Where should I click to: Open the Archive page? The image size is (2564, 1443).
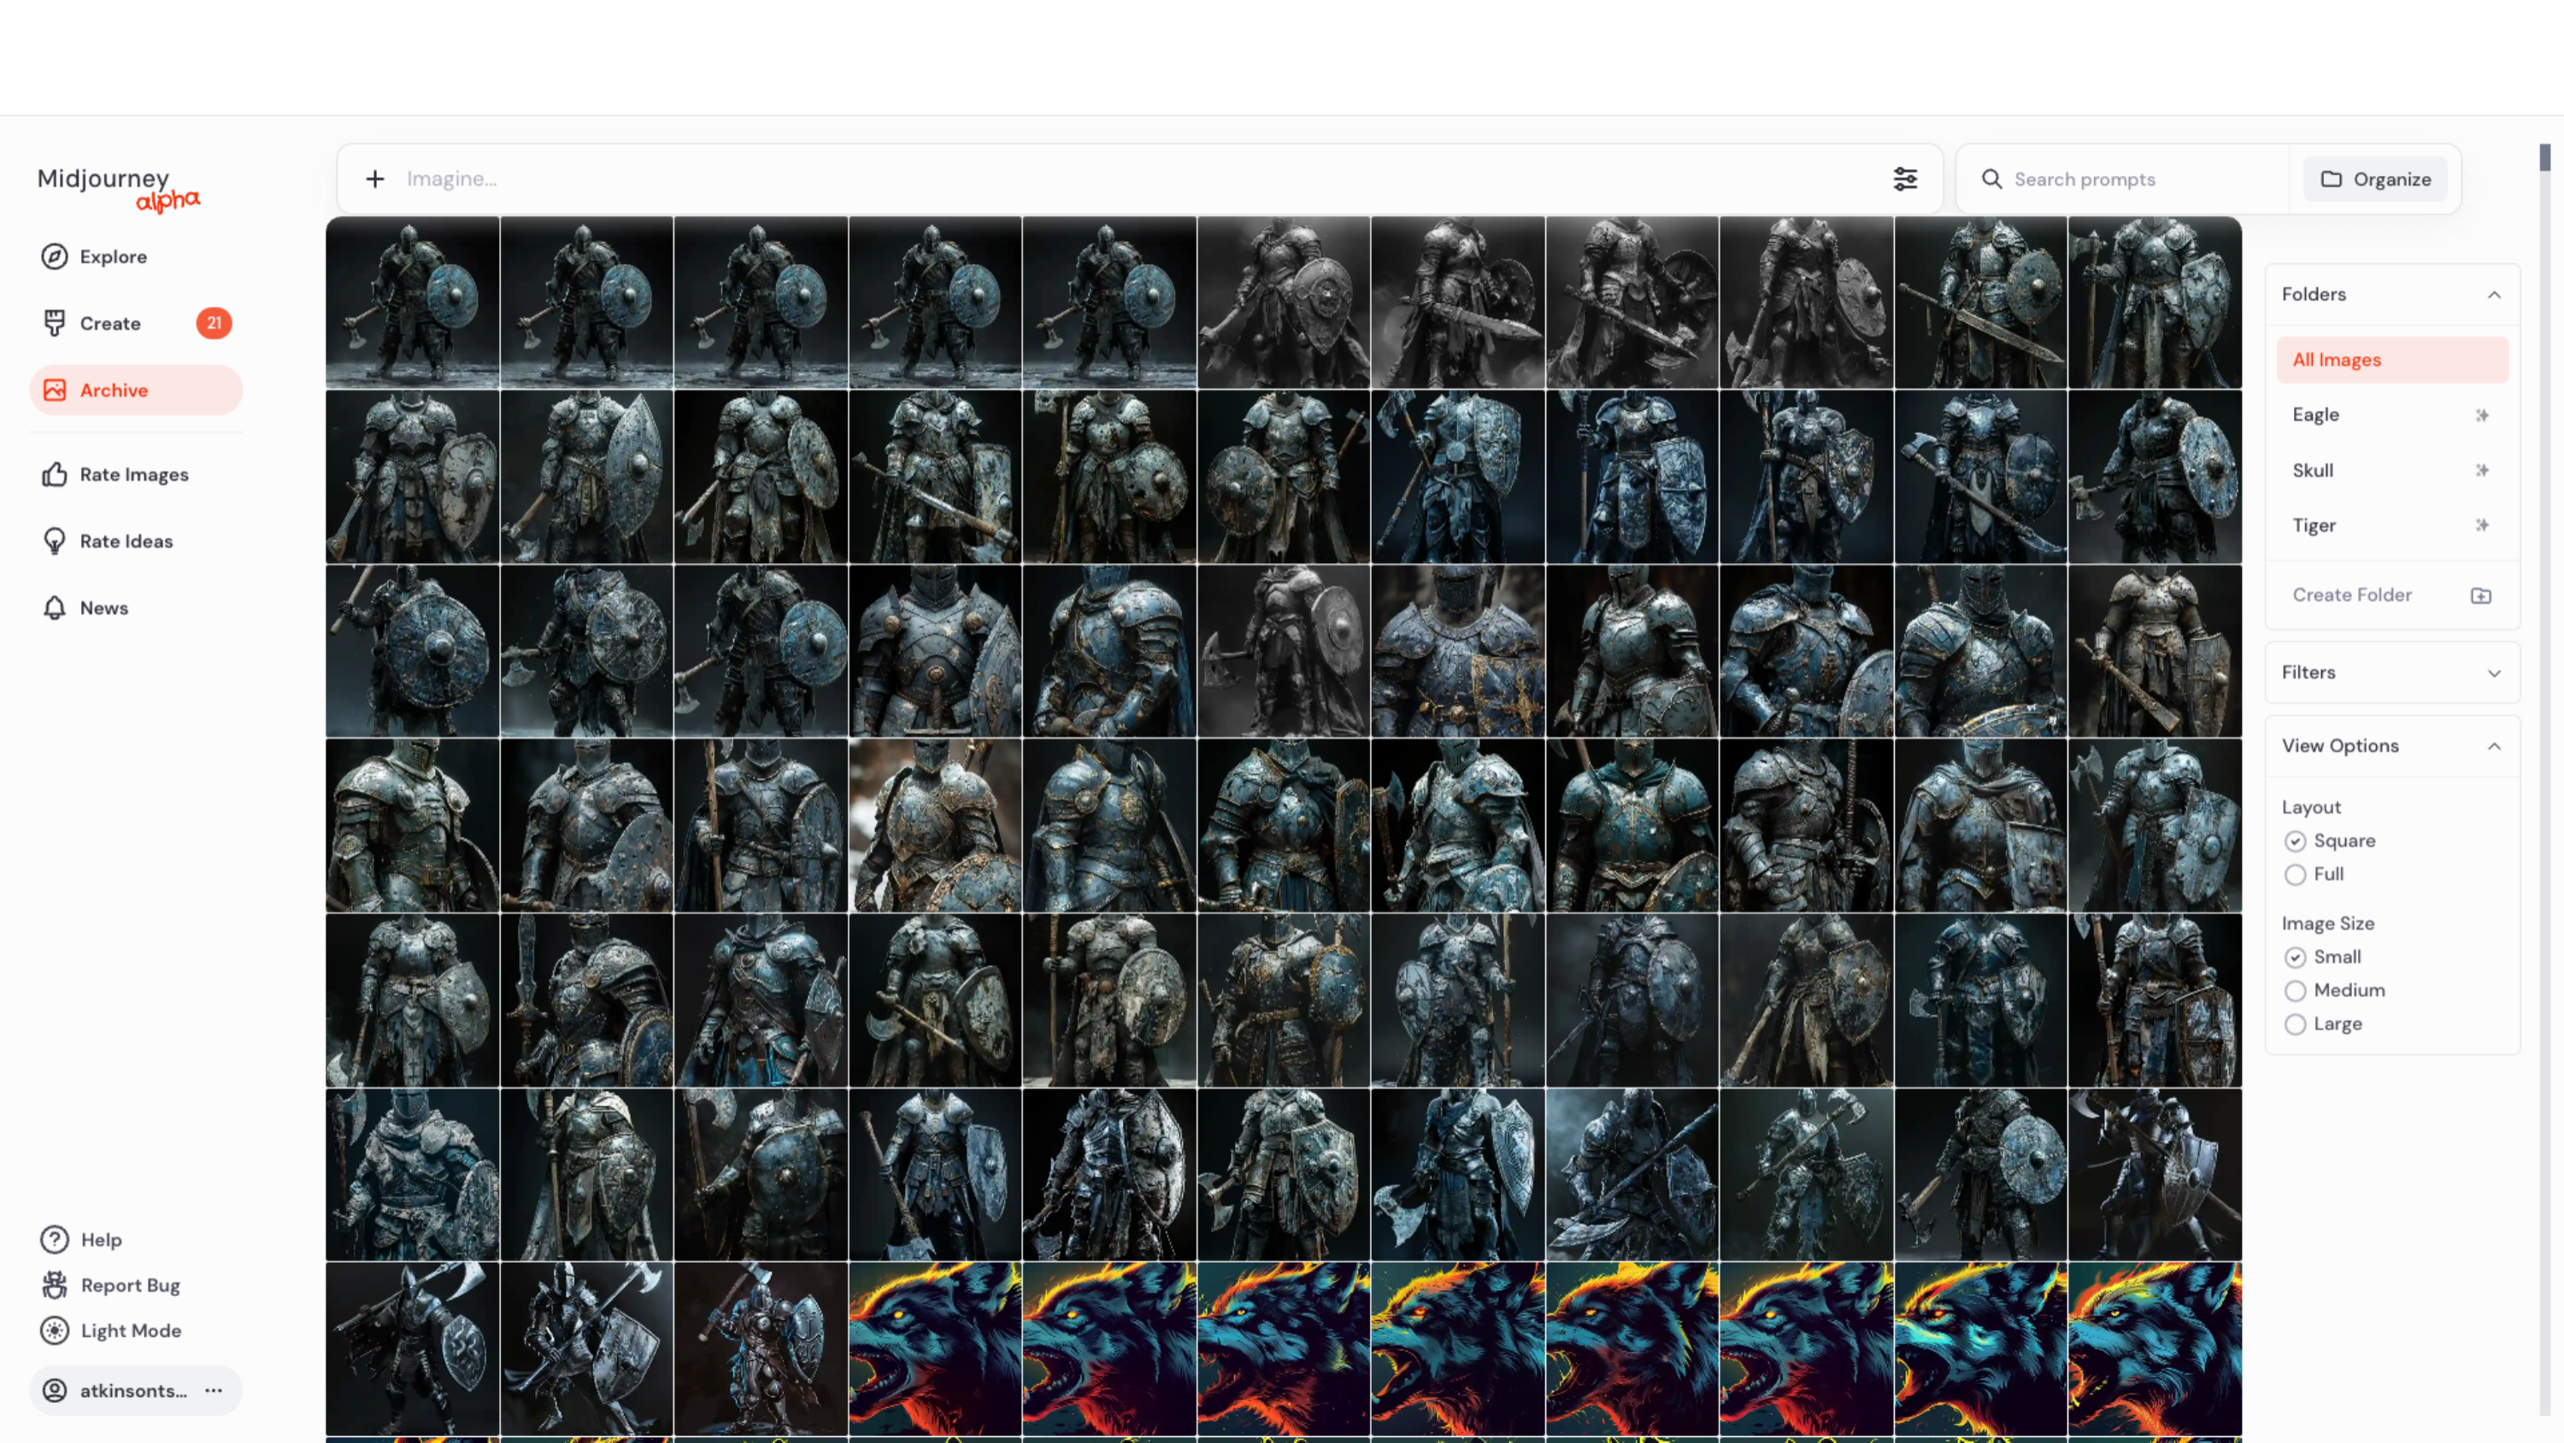(114, 390)
